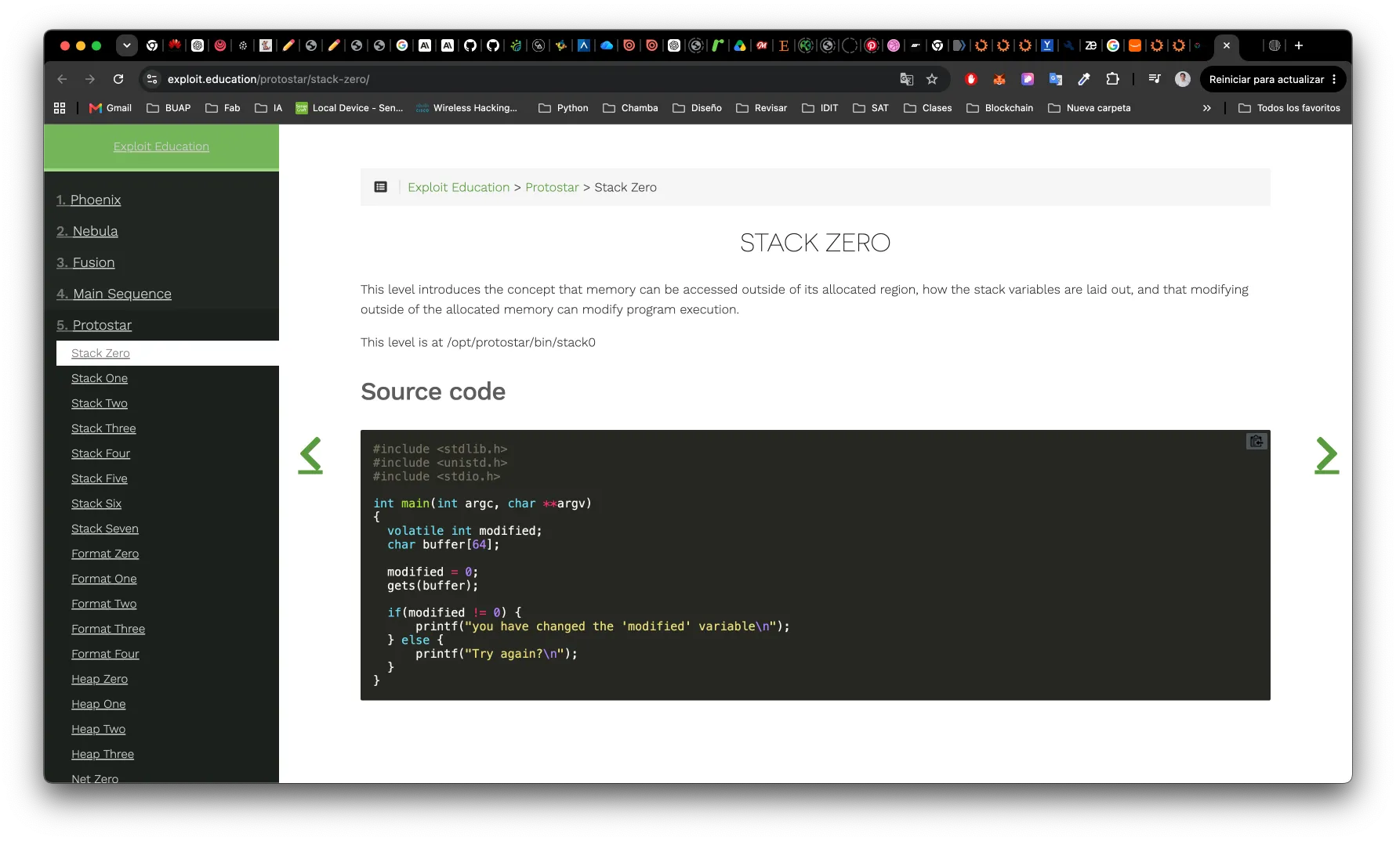This screenshot has width=1396, height=841.
Task: Bookmark this page with the star
Action: [932, 79]
